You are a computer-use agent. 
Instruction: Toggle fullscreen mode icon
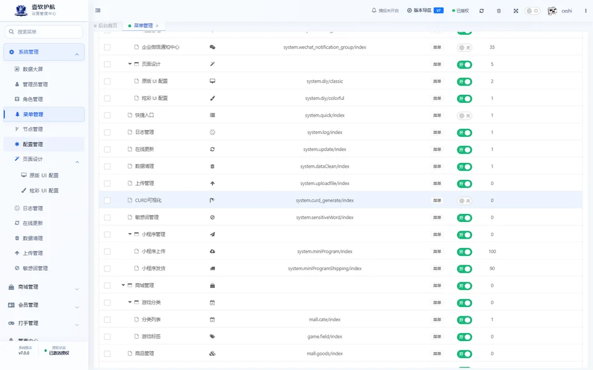pyautogui.click(x=516, y=11)
